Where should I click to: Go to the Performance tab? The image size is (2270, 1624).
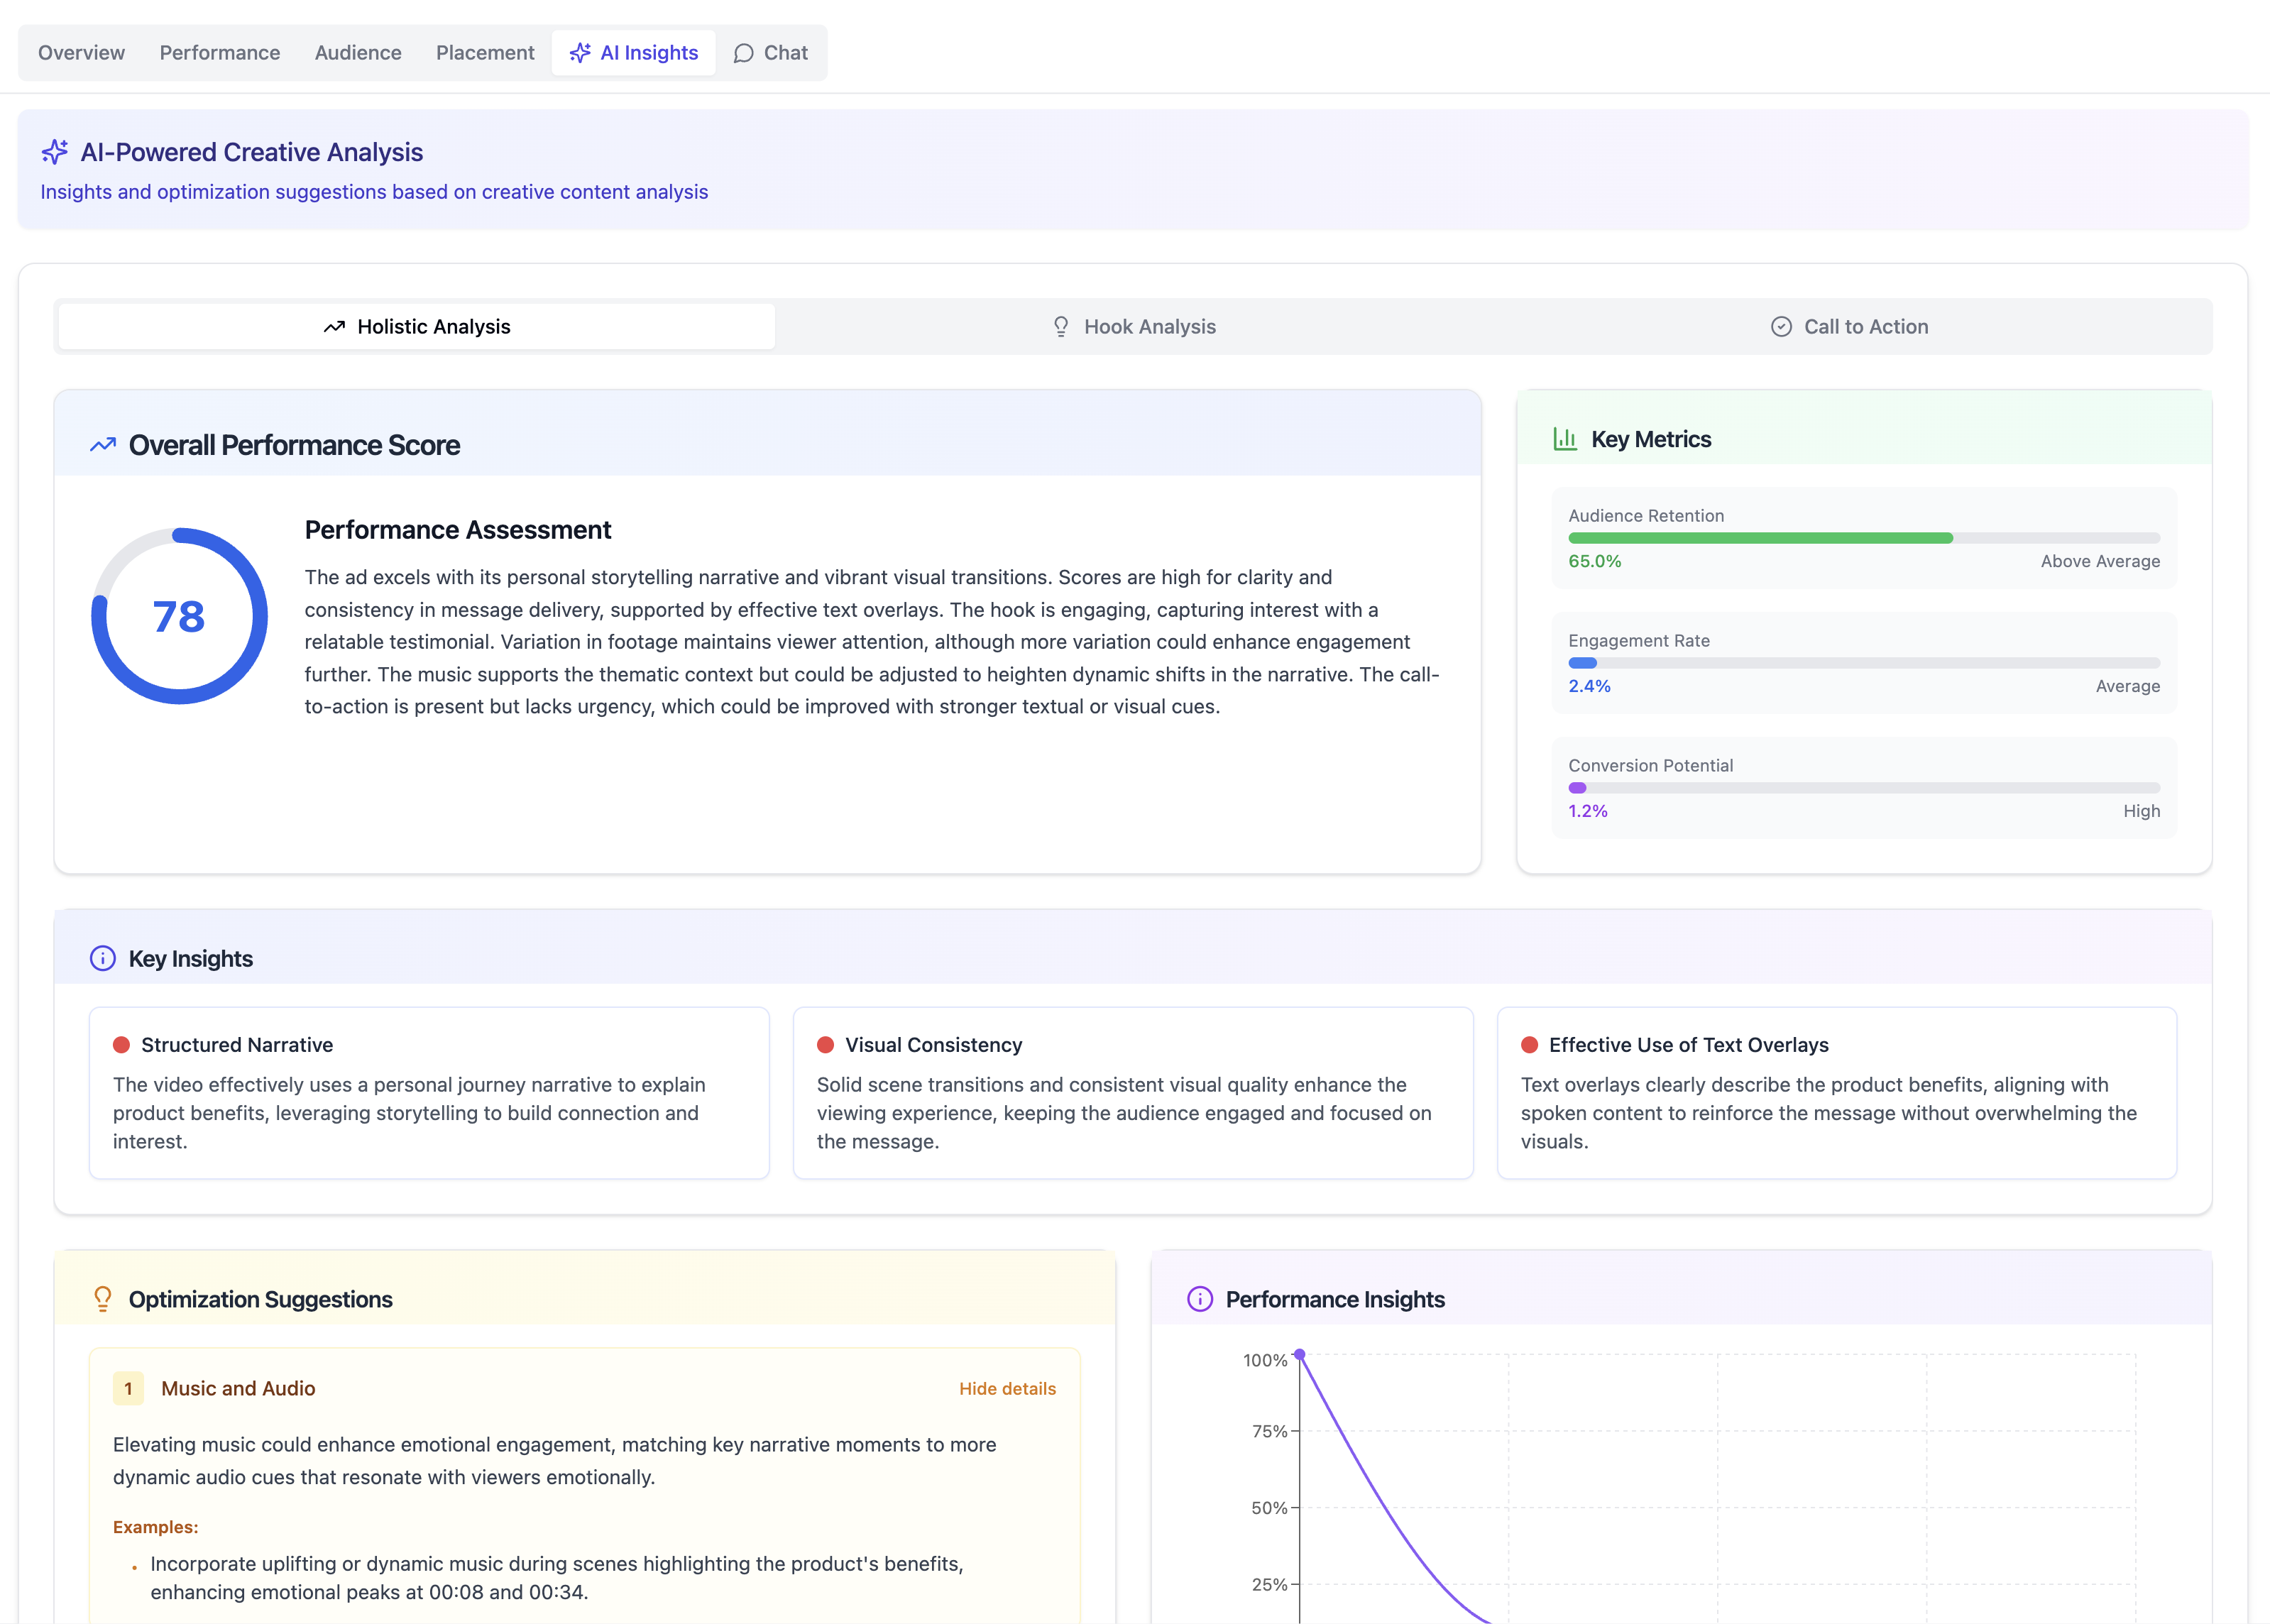coord(220,53)
